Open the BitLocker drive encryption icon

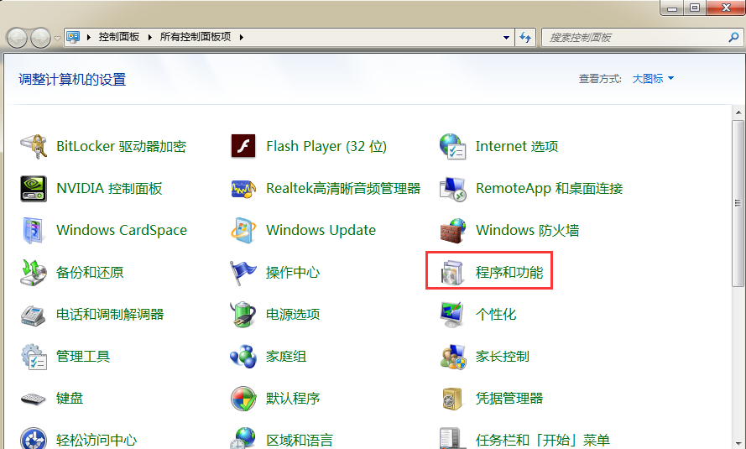point(34,146)
